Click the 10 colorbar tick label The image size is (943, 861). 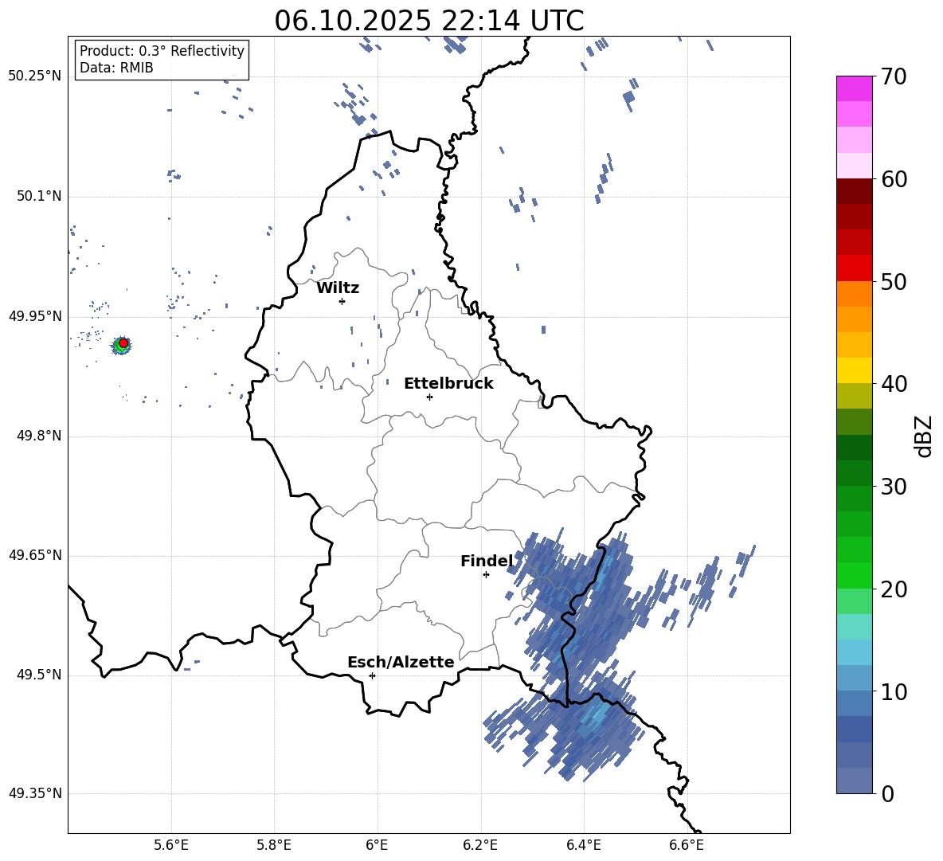[894, 691]
